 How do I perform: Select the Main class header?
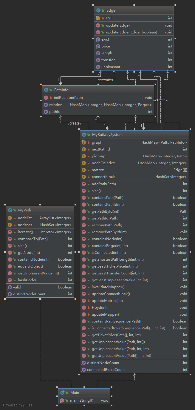tap(84, 393)
